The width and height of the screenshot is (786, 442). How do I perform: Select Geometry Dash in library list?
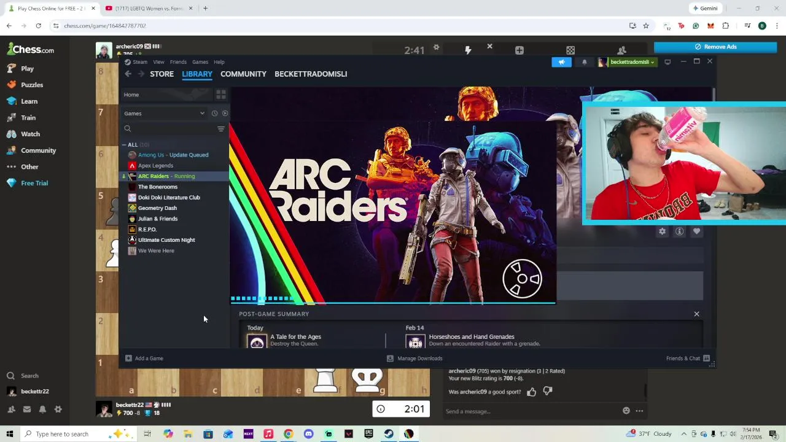point(157,208)
